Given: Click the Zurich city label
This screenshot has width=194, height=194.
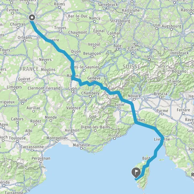Looking at the screenshot, I should [x=133, y=50].
